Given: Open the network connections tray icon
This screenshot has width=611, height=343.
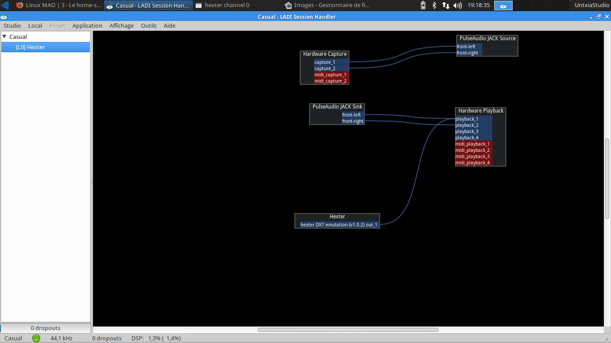Looking at the screenshot, I should click(446, 5).
